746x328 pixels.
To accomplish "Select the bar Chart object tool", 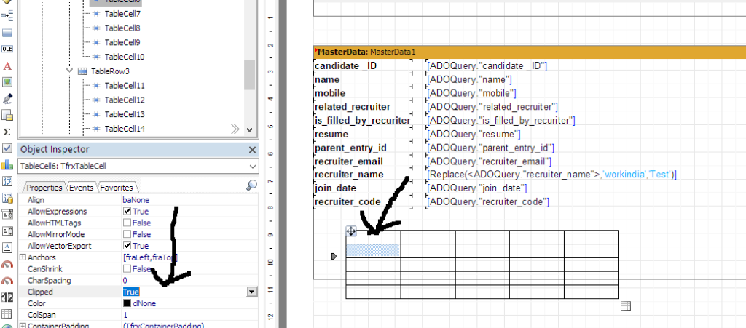I will [x=7, y=164].
